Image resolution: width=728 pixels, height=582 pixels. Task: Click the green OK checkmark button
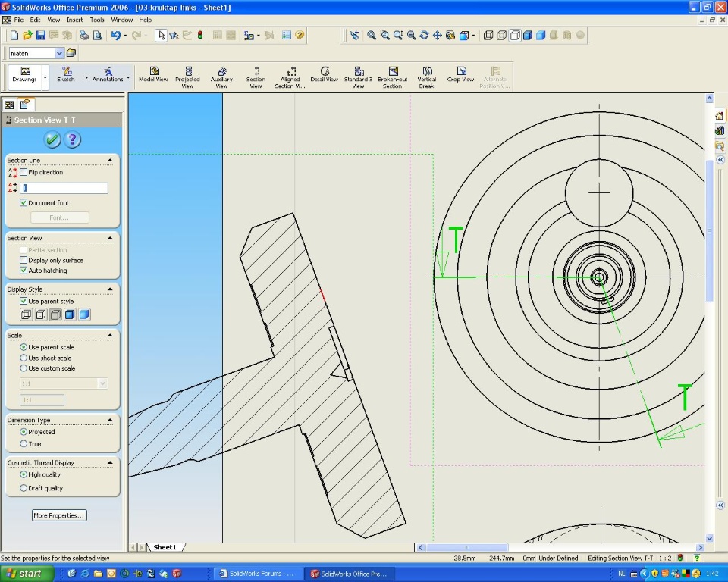point(52,139)
